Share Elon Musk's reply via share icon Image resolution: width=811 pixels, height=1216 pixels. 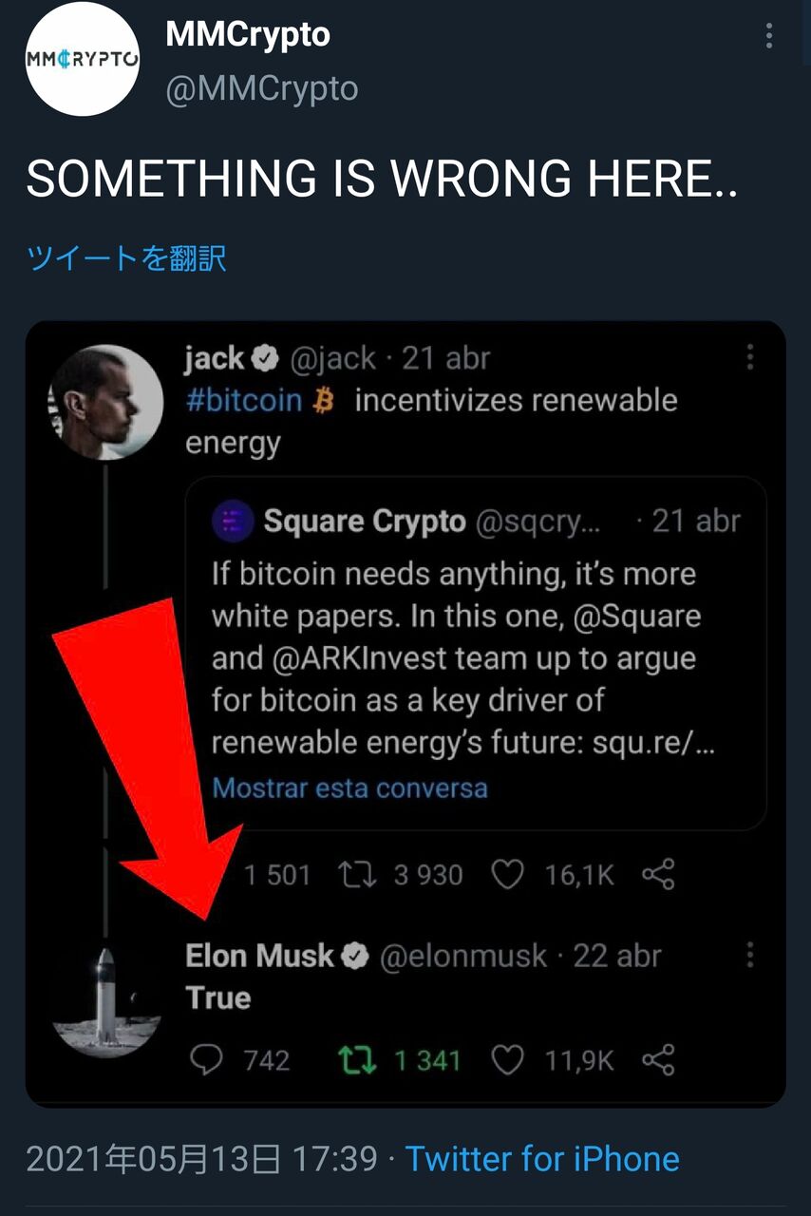point(658,1059)
